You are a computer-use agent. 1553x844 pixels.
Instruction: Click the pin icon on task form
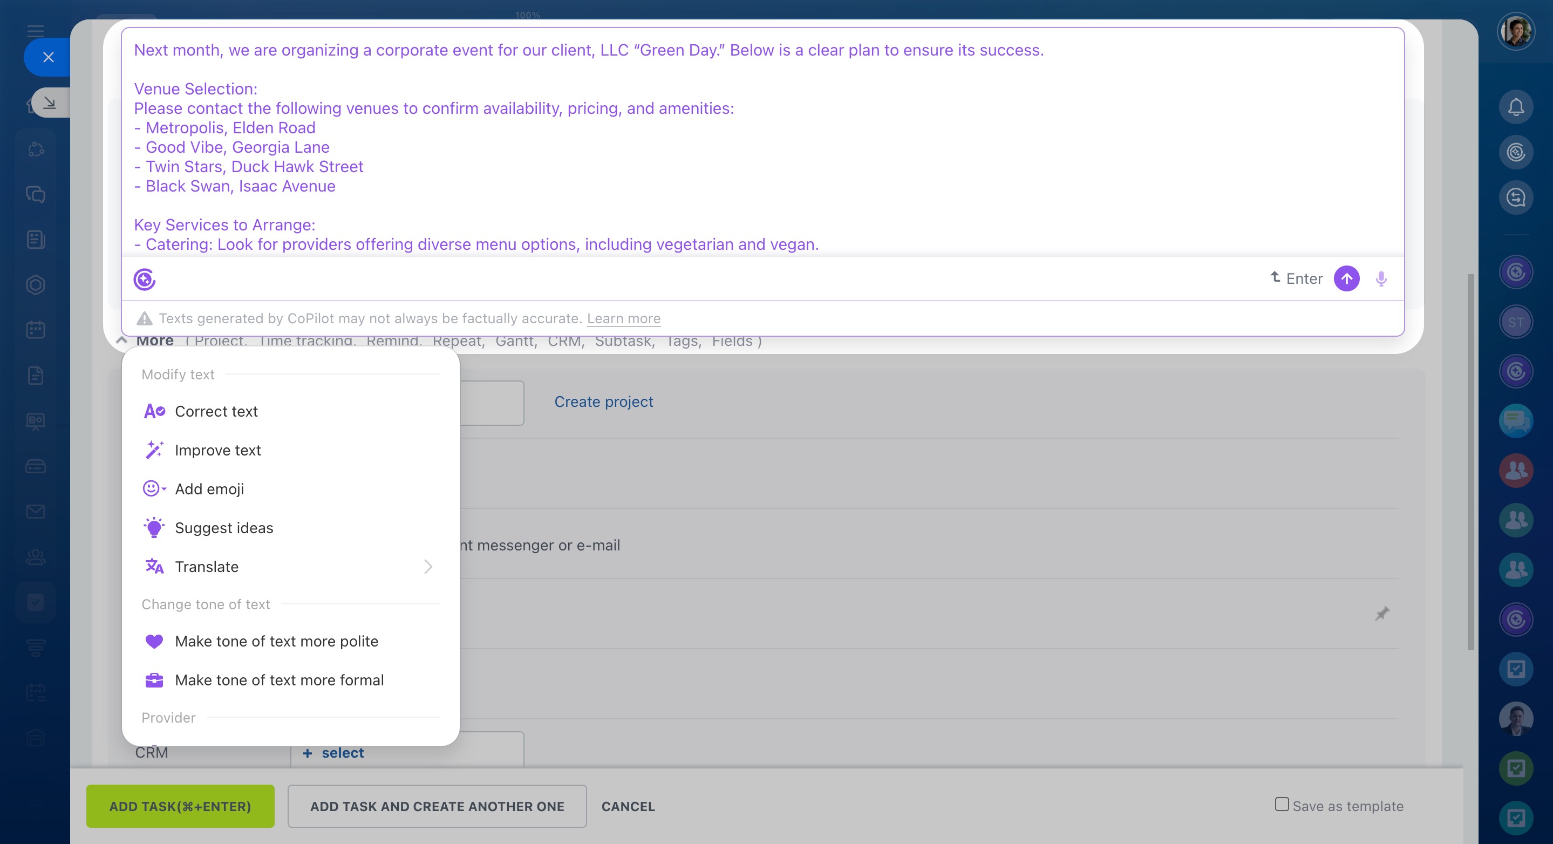click(x=1382, y=614)
